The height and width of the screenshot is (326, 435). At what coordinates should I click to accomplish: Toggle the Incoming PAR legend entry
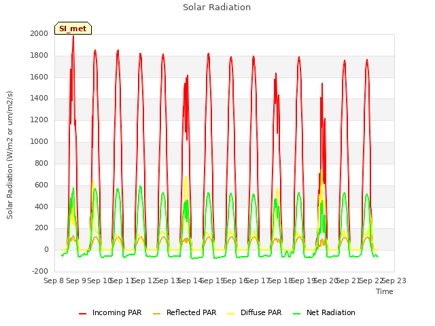tap(110, 312)
